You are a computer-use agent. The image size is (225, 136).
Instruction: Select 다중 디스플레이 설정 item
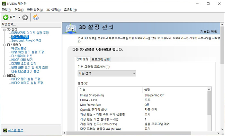(25, 71)
